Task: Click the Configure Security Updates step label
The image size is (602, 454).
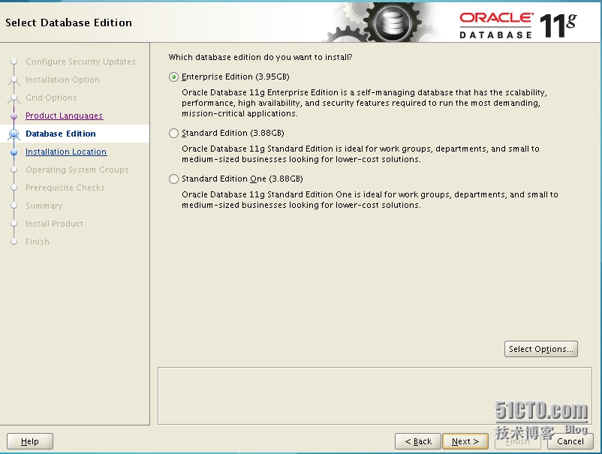Action: 80,62
